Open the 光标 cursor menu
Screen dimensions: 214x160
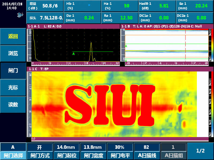[x=13, y=87]
